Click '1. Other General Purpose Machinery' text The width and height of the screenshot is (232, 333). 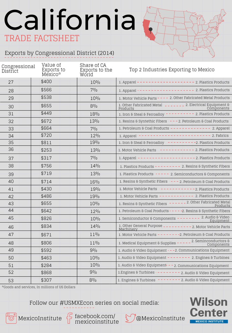(140, 228)
